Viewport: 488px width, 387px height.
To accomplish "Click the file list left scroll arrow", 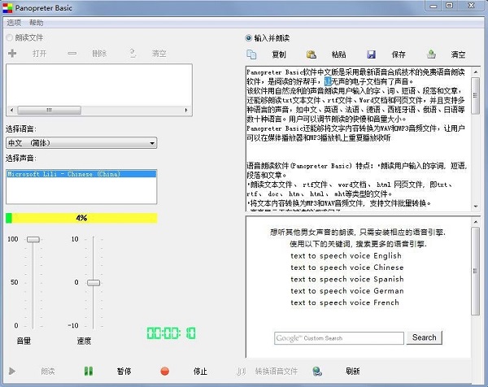I will coord(12,110).
